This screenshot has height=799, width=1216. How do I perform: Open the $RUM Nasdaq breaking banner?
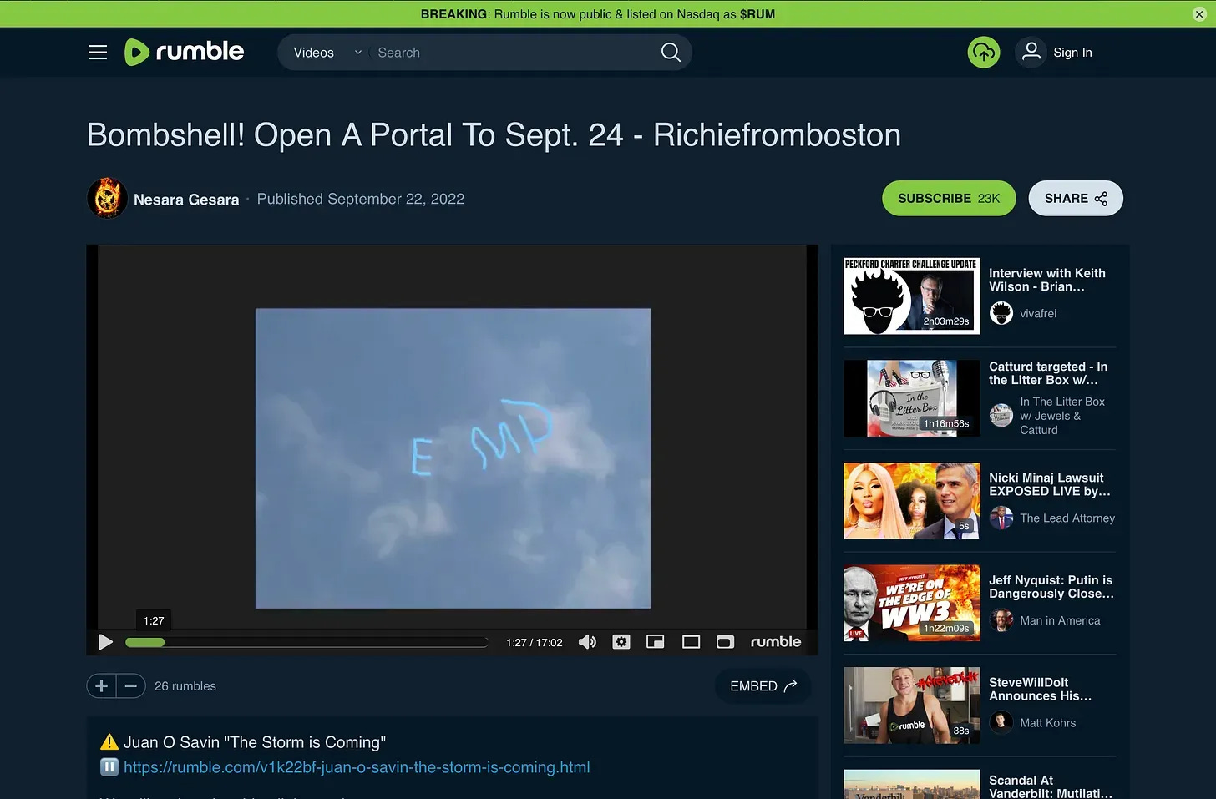(x=598, y=14)
